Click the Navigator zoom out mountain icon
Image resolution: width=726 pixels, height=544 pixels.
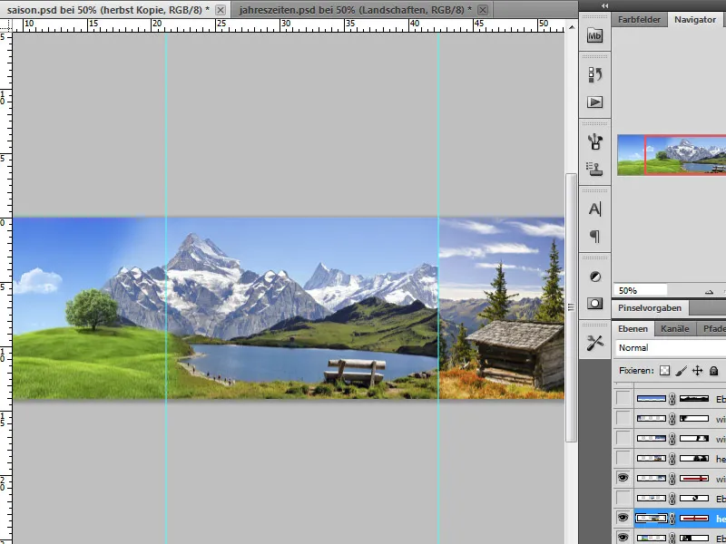709,291
